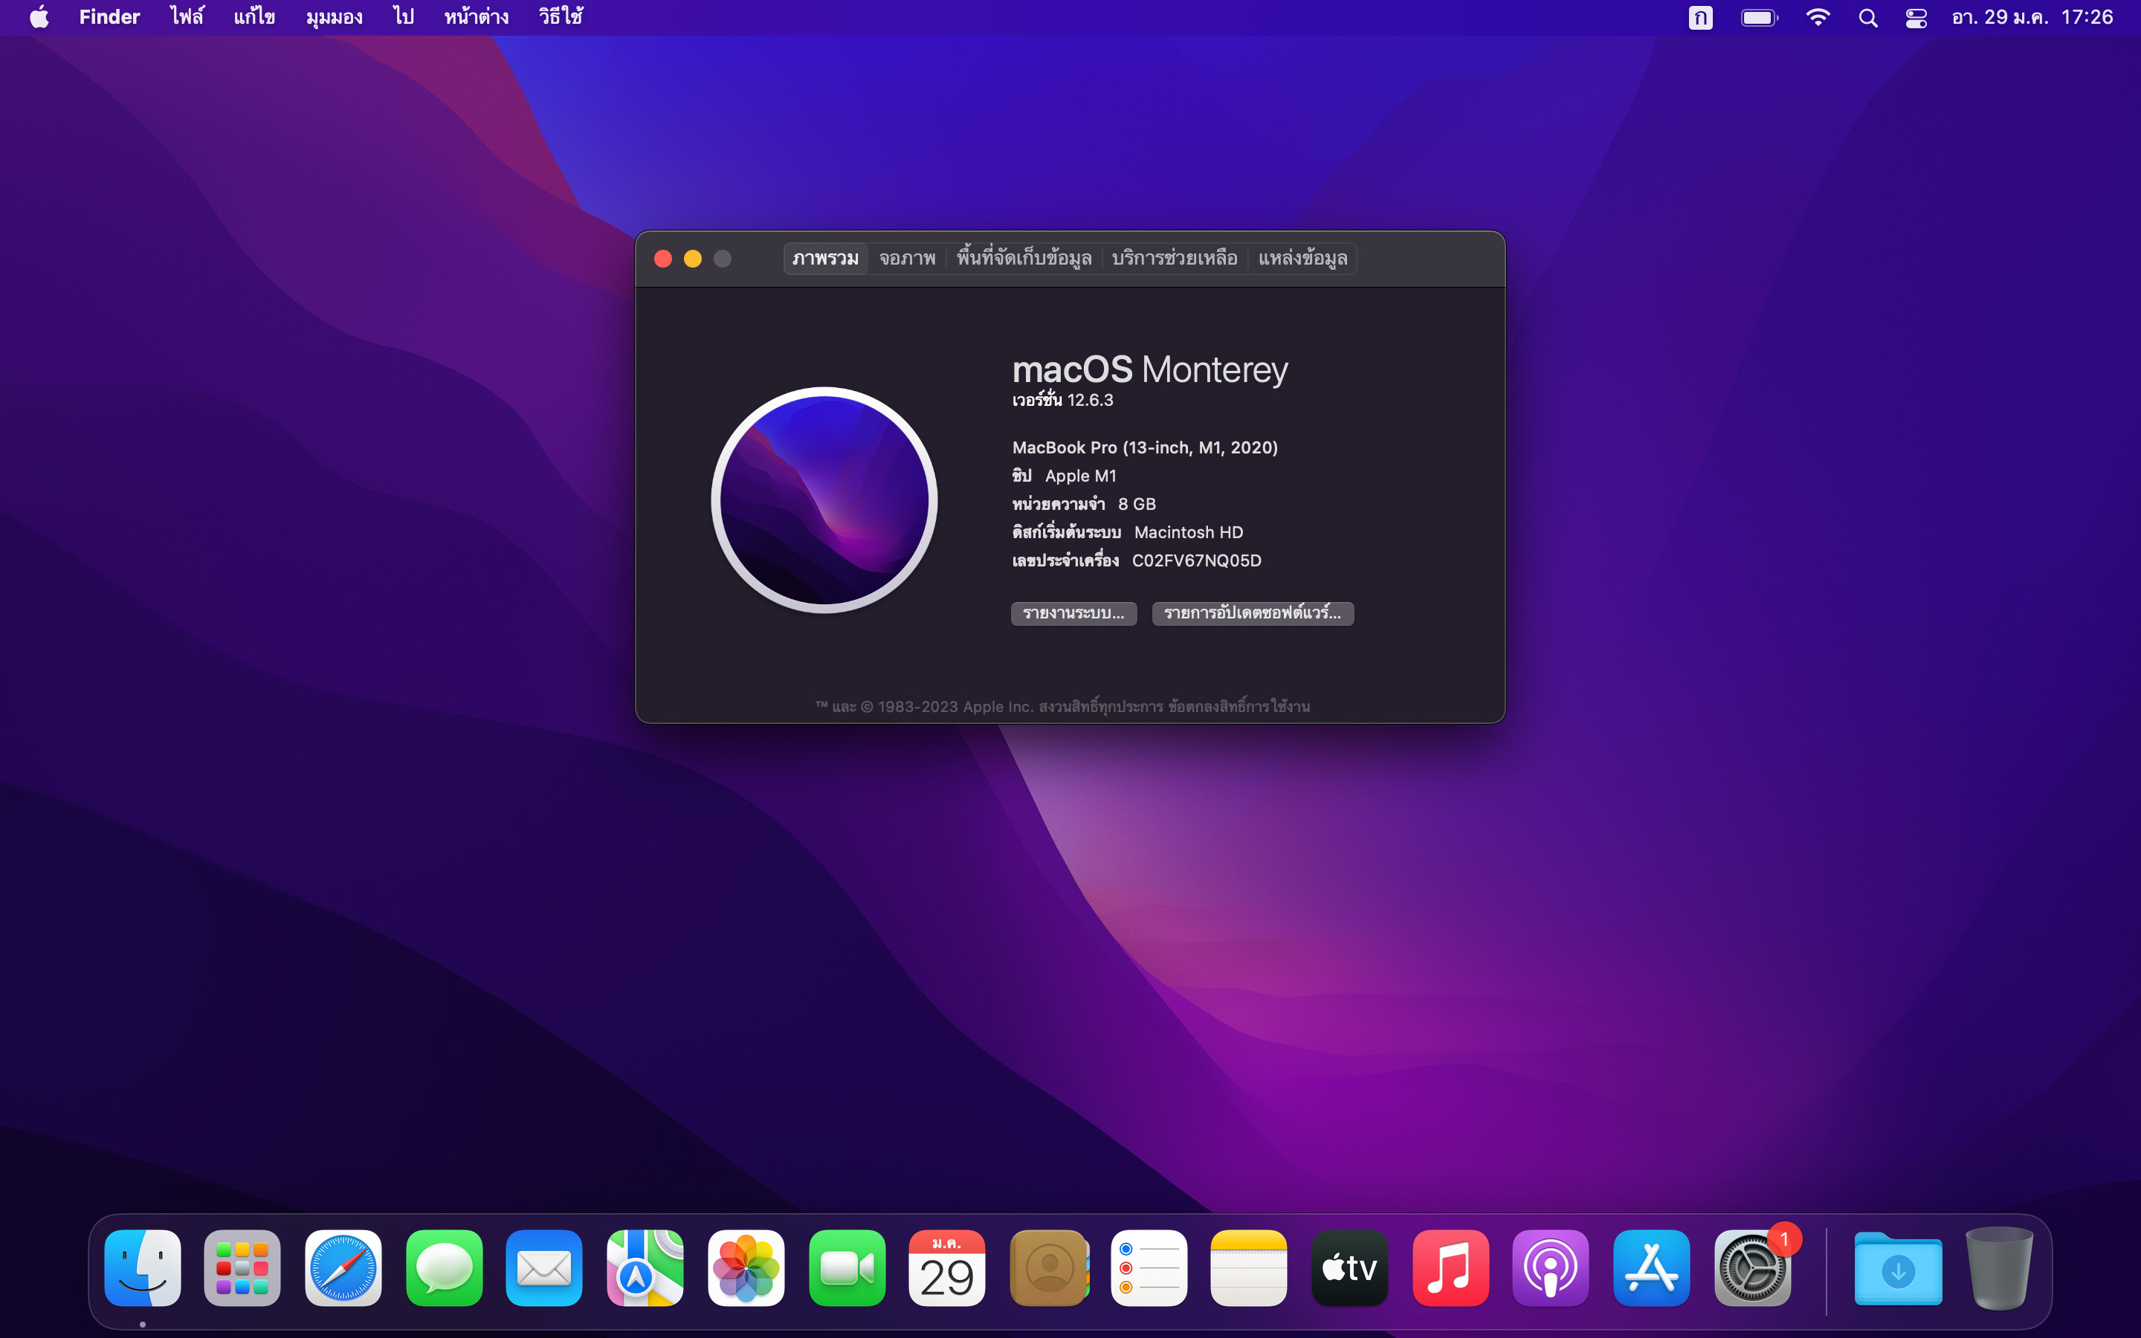Open the battery status menu
The image size is (2141, 1338).
(1759, 18)
